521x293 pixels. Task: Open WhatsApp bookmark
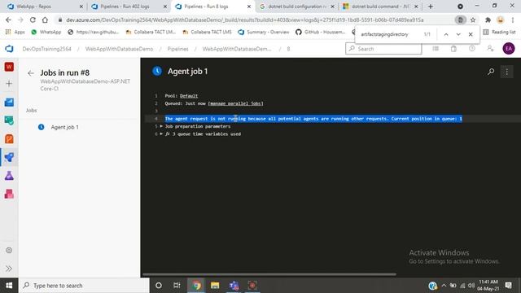(46, 32)
